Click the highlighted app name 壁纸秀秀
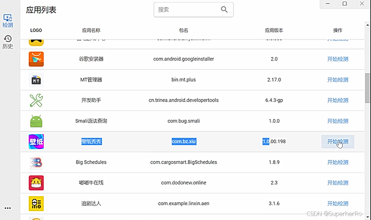This screenshot has width=371, height=220. 91,141
